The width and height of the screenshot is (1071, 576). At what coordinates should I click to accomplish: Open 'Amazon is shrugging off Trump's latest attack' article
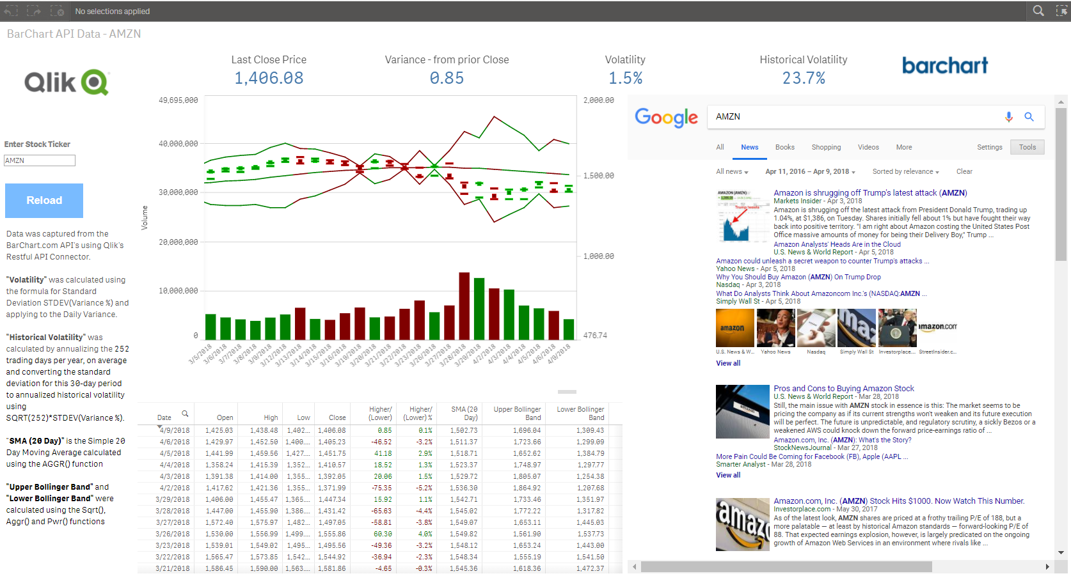tap(870, 192)
